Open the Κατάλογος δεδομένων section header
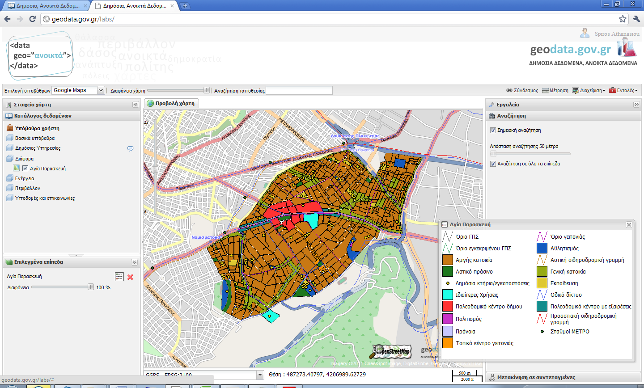Image resolution: width=644 pixels, height=388 pixels. [x=72, y=116]
